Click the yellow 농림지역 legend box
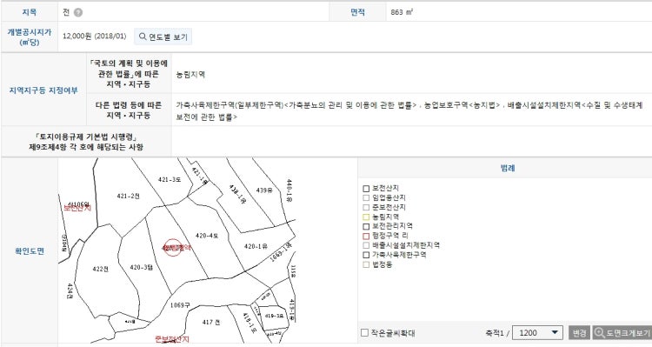 tap(366, 217)
